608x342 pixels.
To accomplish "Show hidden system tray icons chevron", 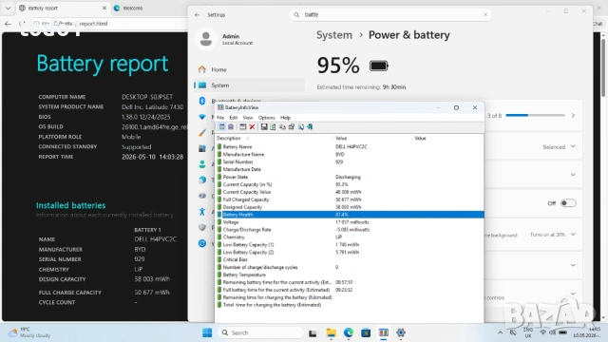I will tap(501, 332).
